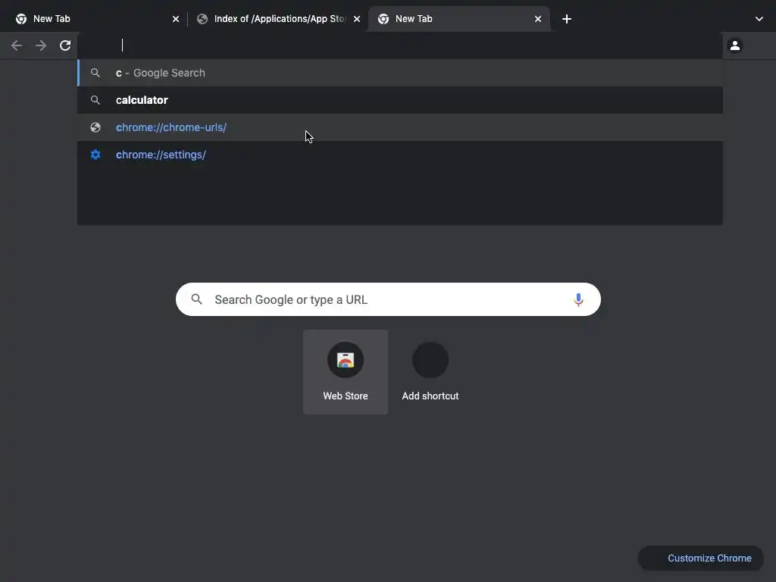The image size is (776, 582).
Task: Choose the 'c - Google Search' suggestion
Action: 400,73
